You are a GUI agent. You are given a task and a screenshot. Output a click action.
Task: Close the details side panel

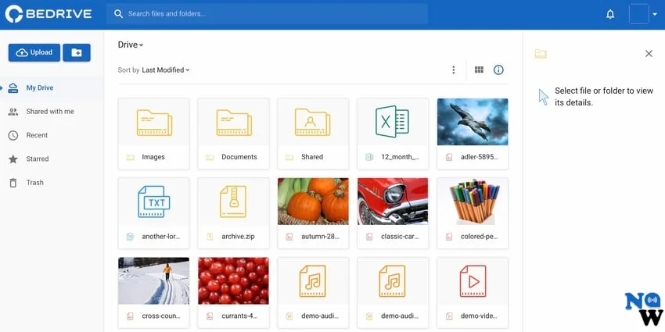tap(649, 54)
